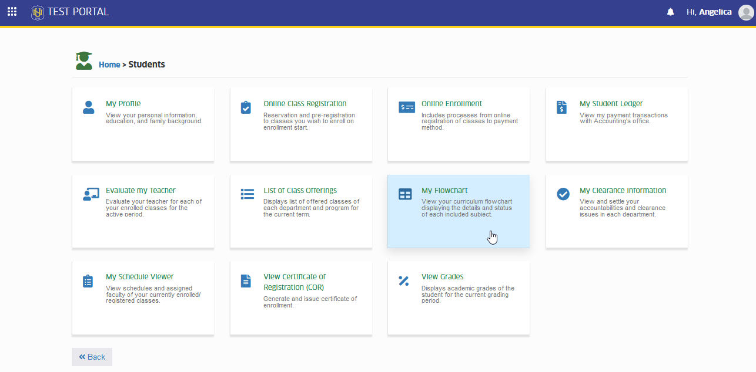Open My Student Ledger title
Viewport: 756px width, 372px height.
click(x=611, y=104)
